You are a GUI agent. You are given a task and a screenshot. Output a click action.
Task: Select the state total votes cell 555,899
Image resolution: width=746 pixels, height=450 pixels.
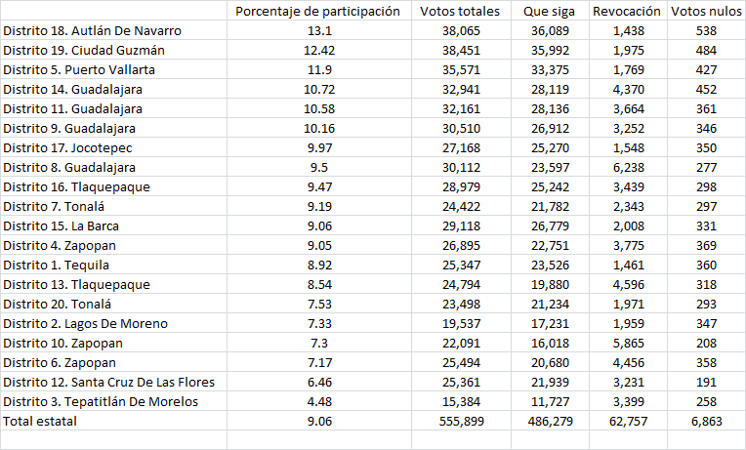coord(459,421)
